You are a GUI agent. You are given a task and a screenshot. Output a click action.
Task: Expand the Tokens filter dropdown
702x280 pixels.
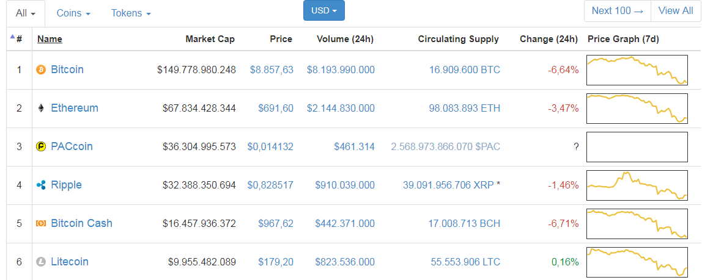(x=131, y=13)
